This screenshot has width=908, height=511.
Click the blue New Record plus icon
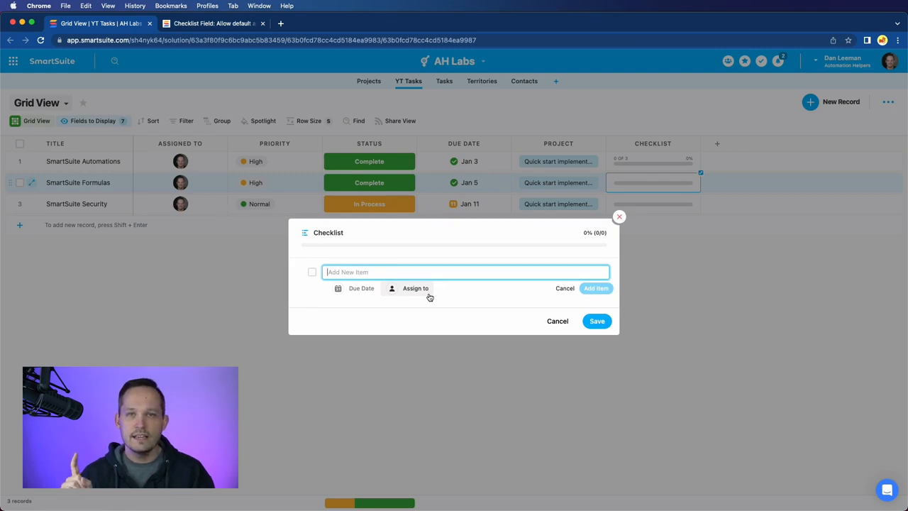pyautogui.click(x=810, y=102)
